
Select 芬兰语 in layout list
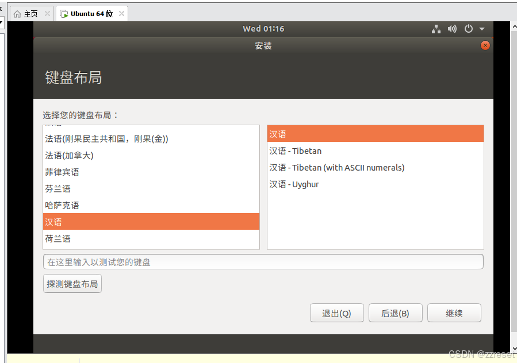pos(151,189)
